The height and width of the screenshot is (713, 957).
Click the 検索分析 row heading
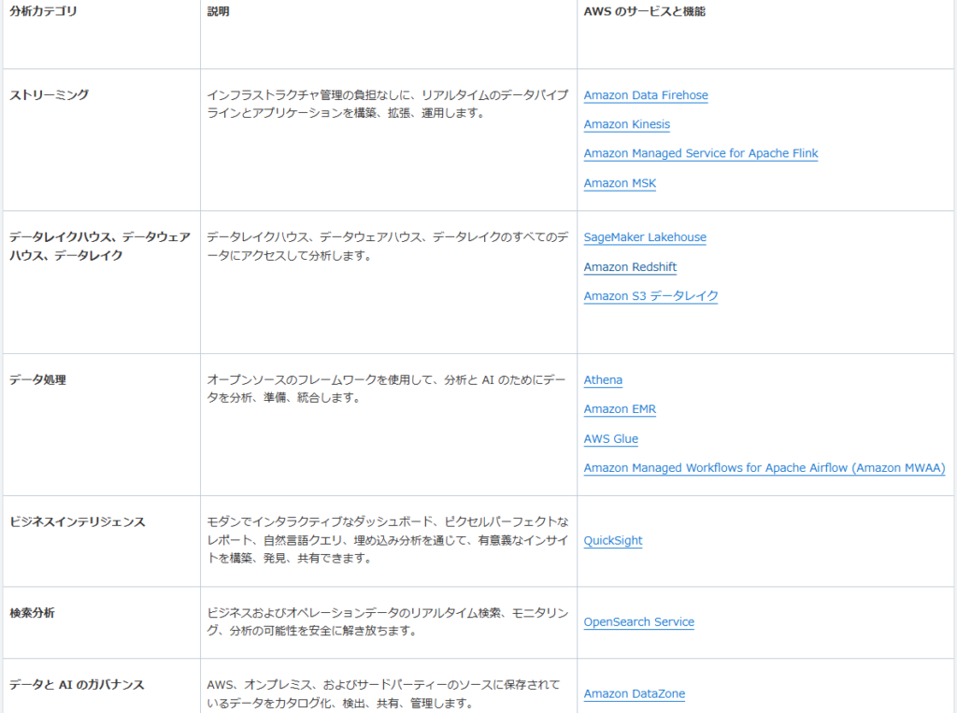[x=33, y=613]
